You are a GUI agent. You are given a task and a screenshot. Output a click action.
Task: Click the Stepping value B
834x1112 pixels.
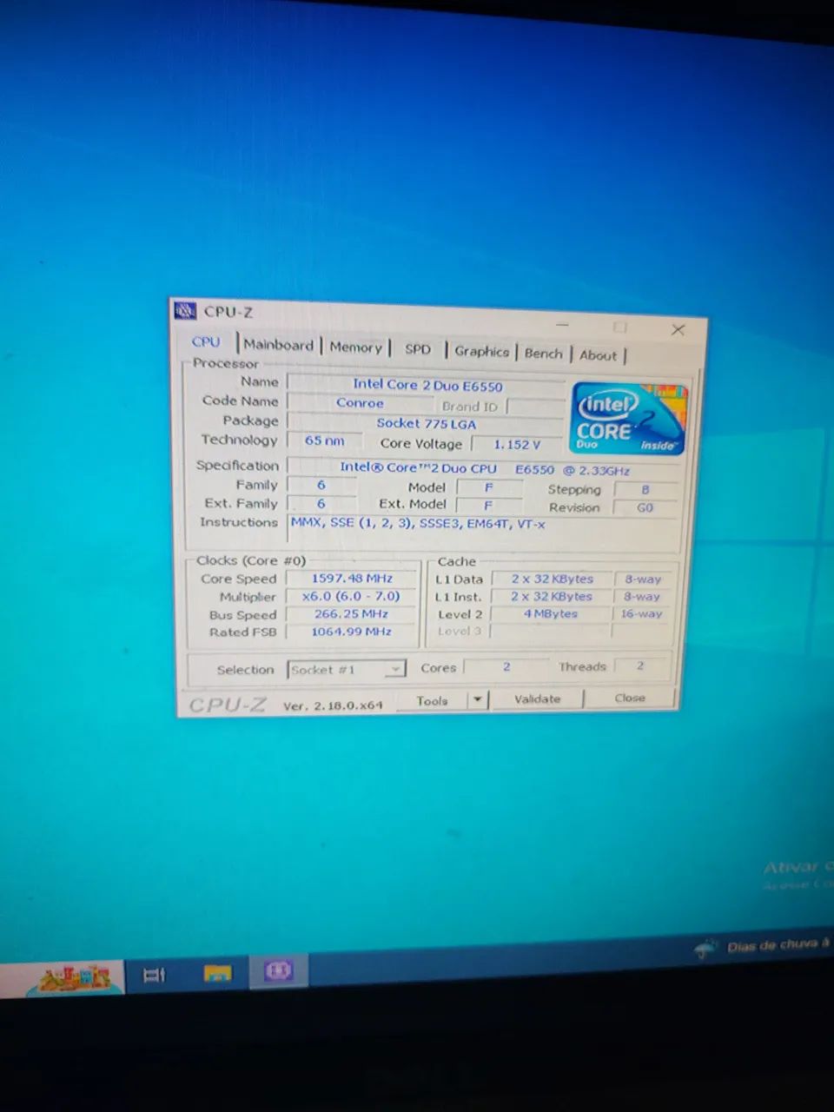click(645, 490)
